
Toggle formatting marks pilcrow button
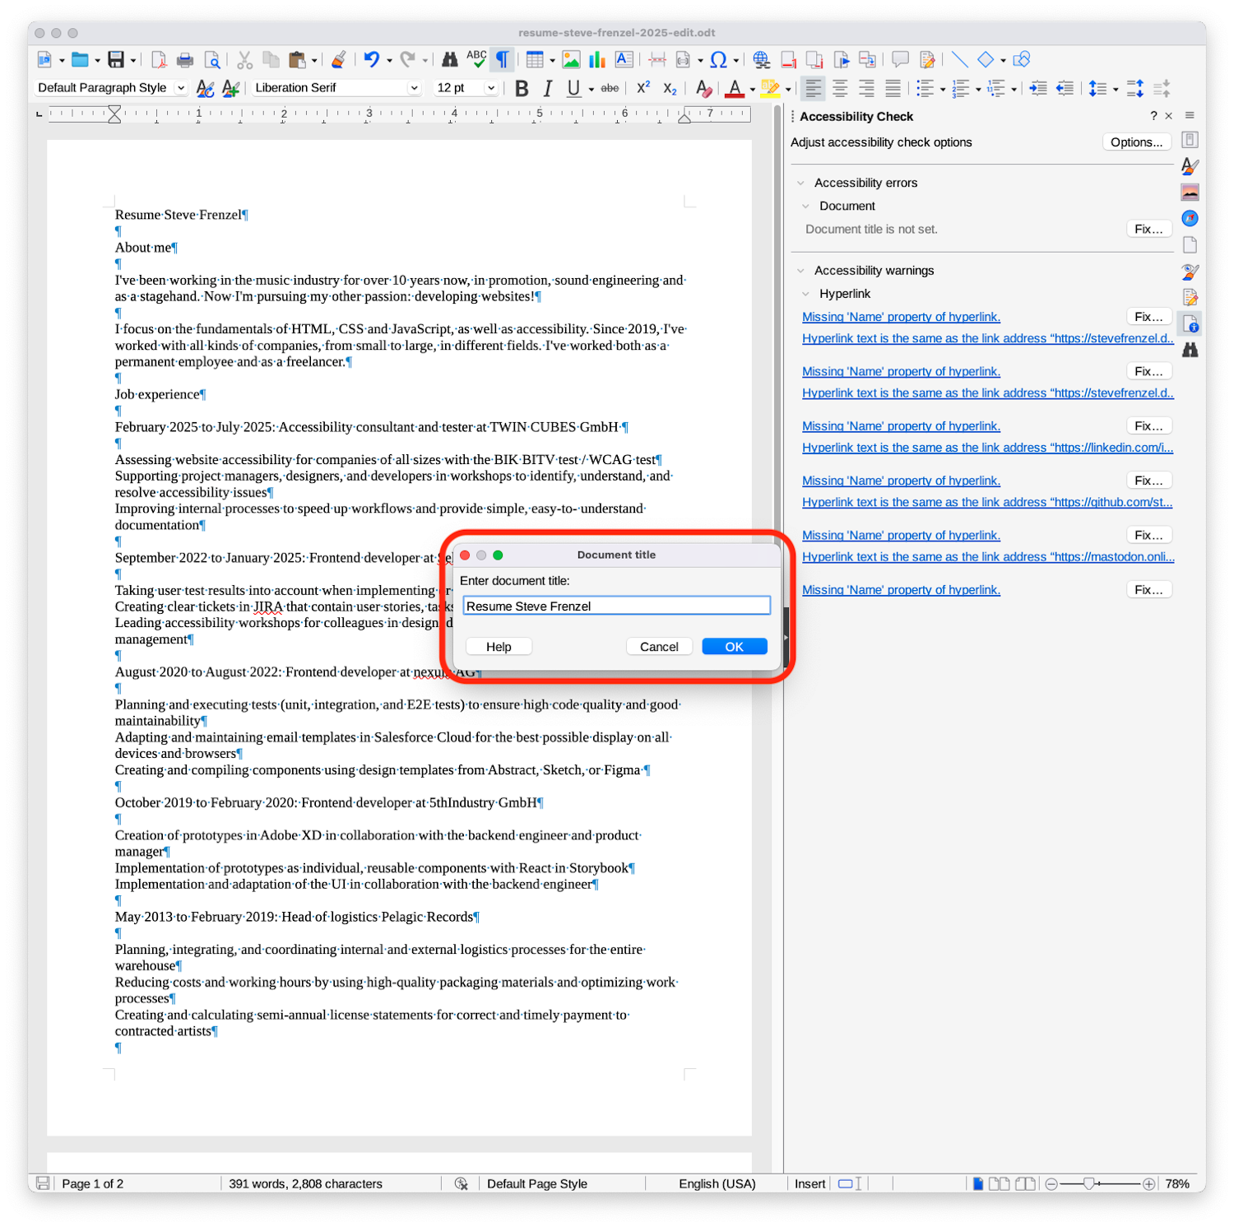pyautogui.click(x=502, y=60)
